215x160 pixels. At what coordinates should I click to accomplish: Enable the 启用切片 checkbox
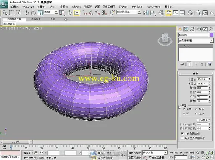click(x=198, y=120)
